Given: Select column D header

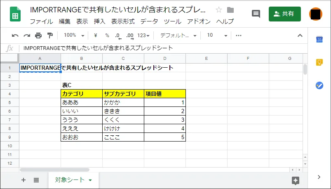Looking at the screenshot, I should click(x=164, y=59).
